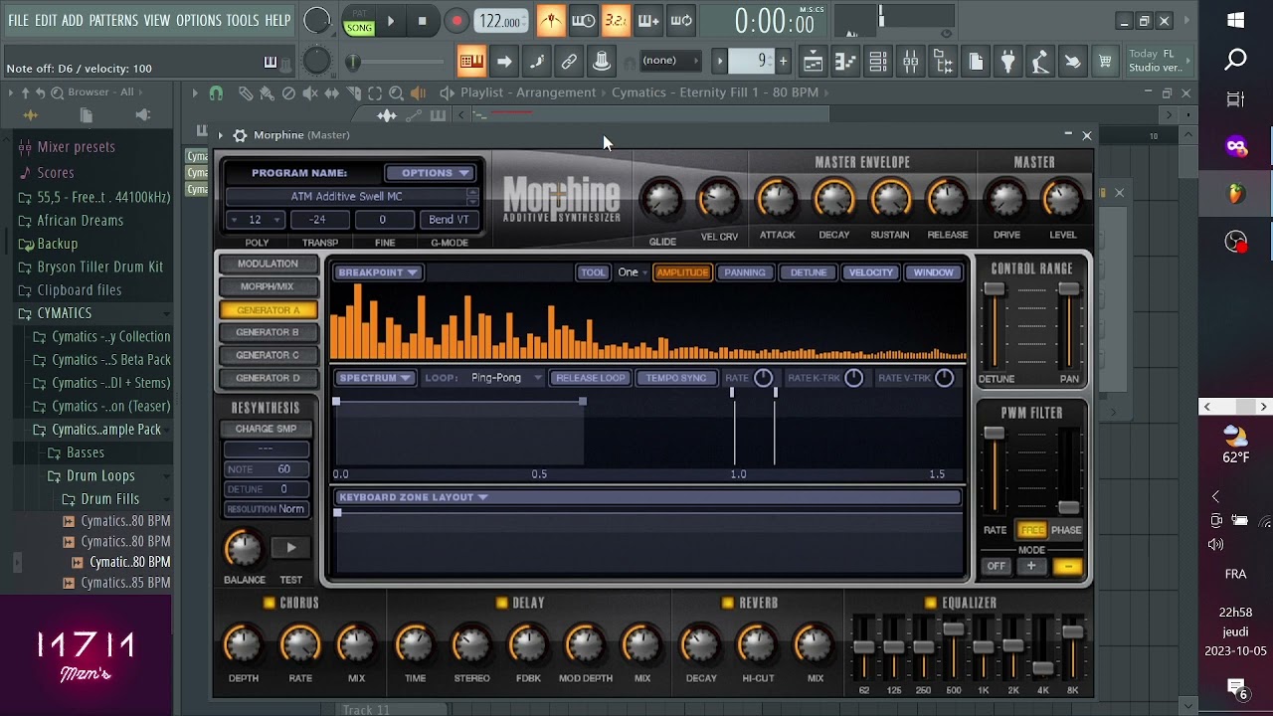
Task: Click the TEST play button in Resynthesis
Action: coord(290,548)
